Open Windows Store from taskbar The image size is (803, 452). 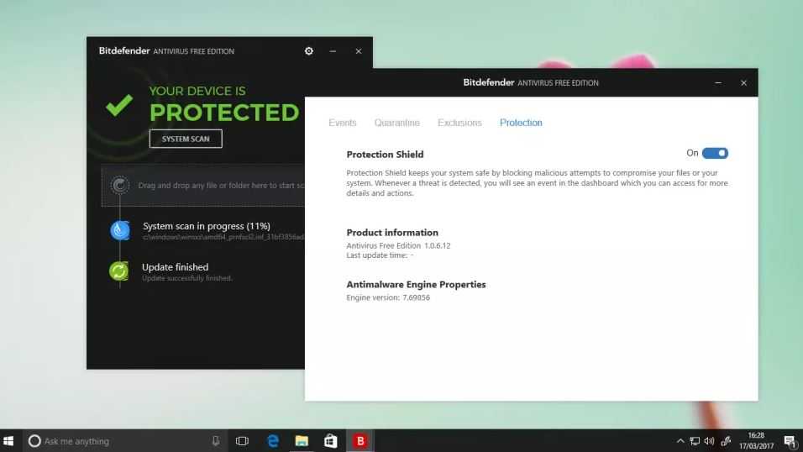(x=330, y=441)
